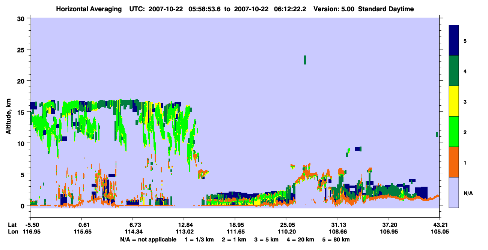Click the colorbar label '4'
488x250 pixels.
465,71
